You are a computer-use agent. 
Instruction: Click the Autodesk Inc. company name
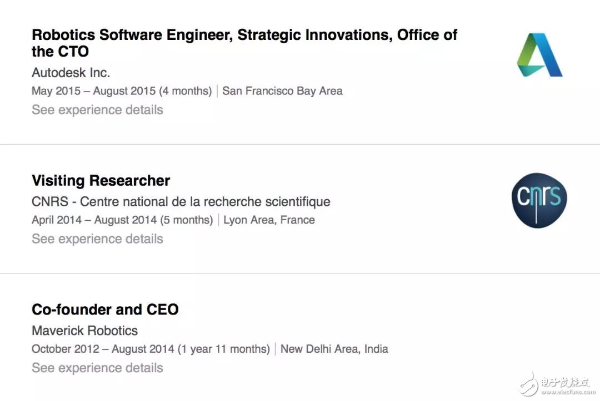(x=71, y=73)
